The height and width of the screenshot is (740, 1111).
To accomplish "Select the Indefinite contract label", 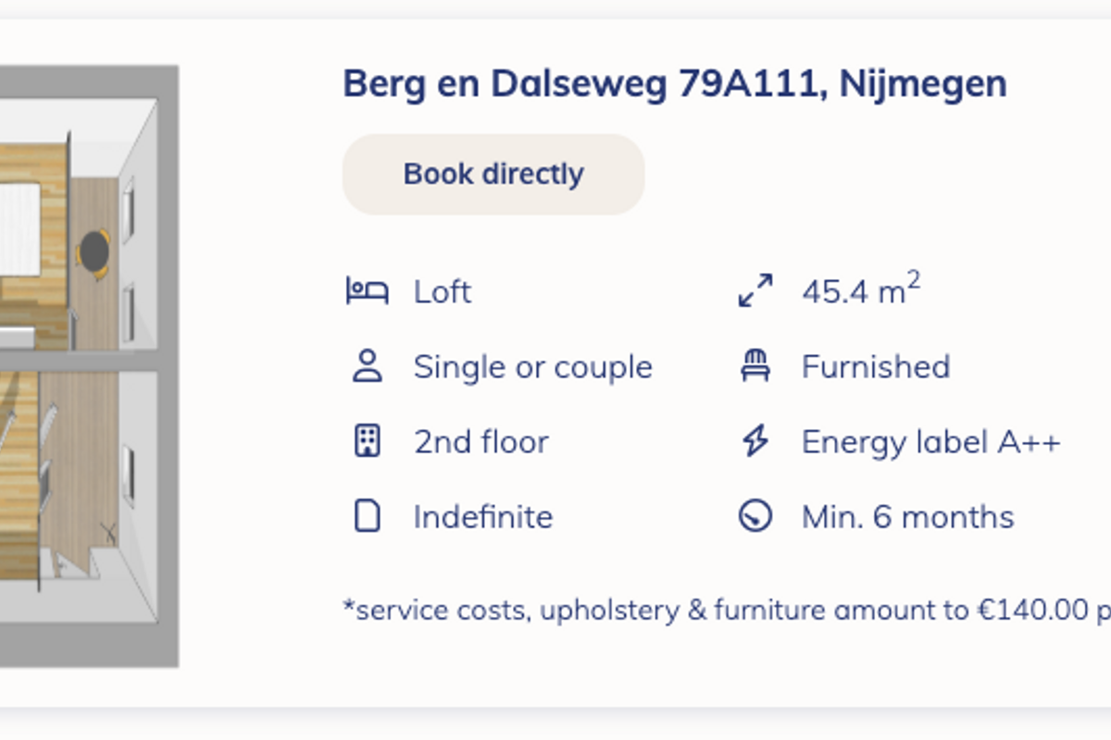I will [482, 516].
